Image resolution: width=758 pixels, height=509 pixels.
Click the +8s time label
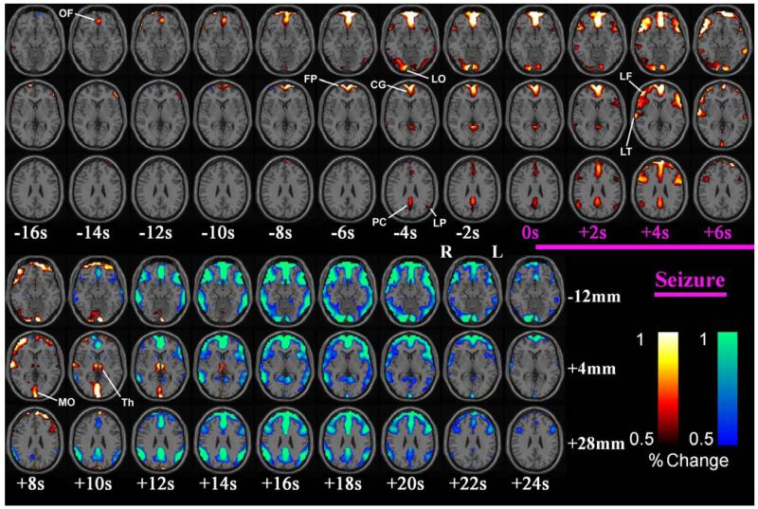pos(30,483)
